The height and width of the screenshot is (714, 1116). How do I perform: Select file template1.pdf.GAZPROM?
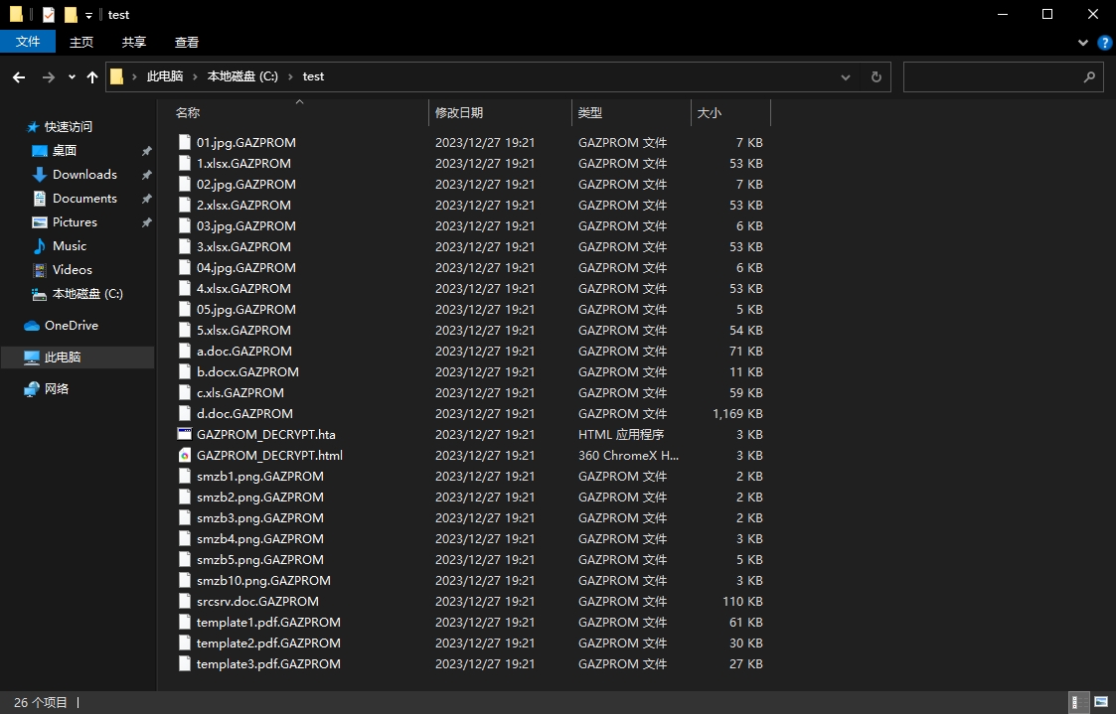tap(268, 622)
